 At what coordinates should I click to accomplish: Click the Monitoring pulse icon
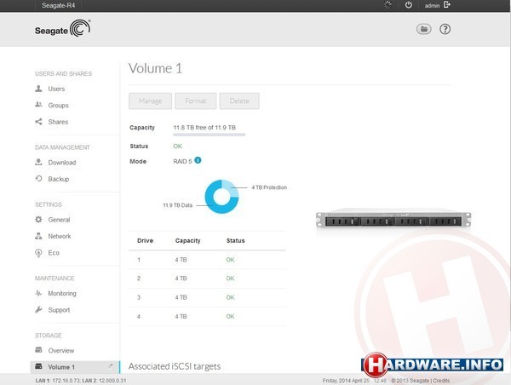pyautogui.click(x=38, y=293)
